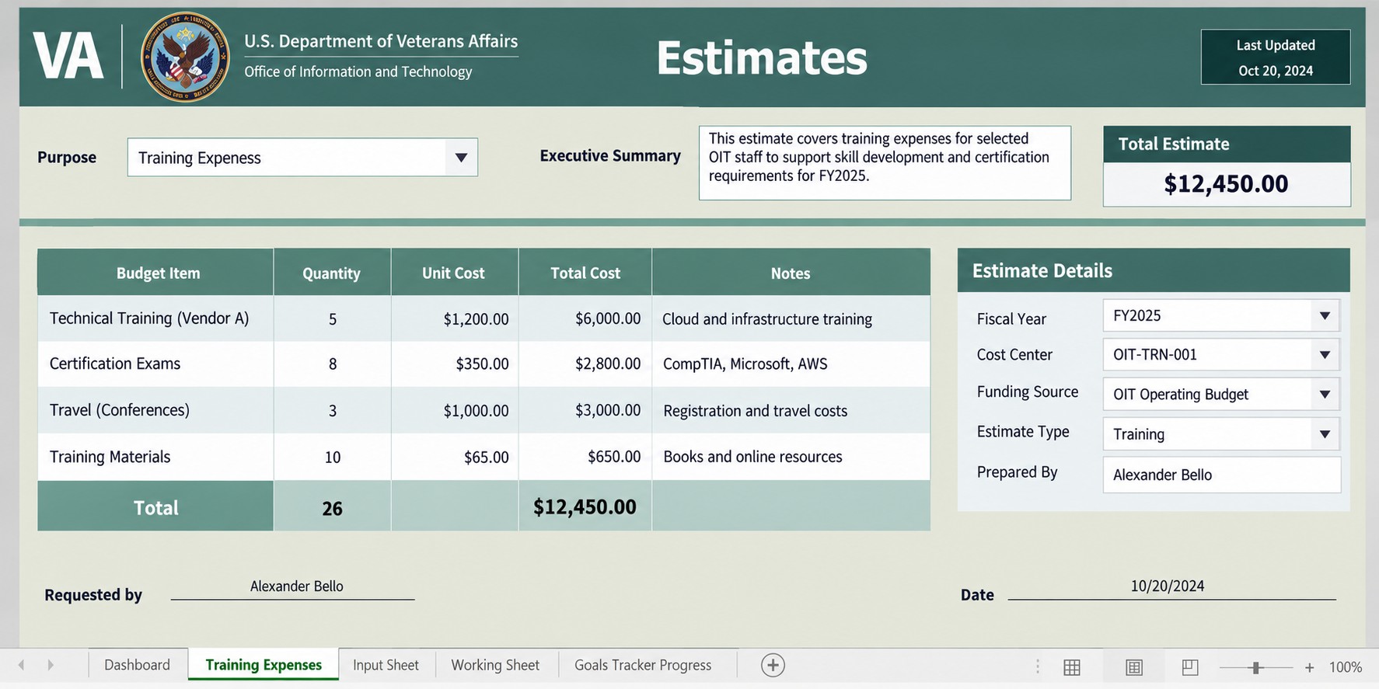The image size is (1379, 689).
Task: Open the Purpose dropdown arrow
Action: point(461,158)
